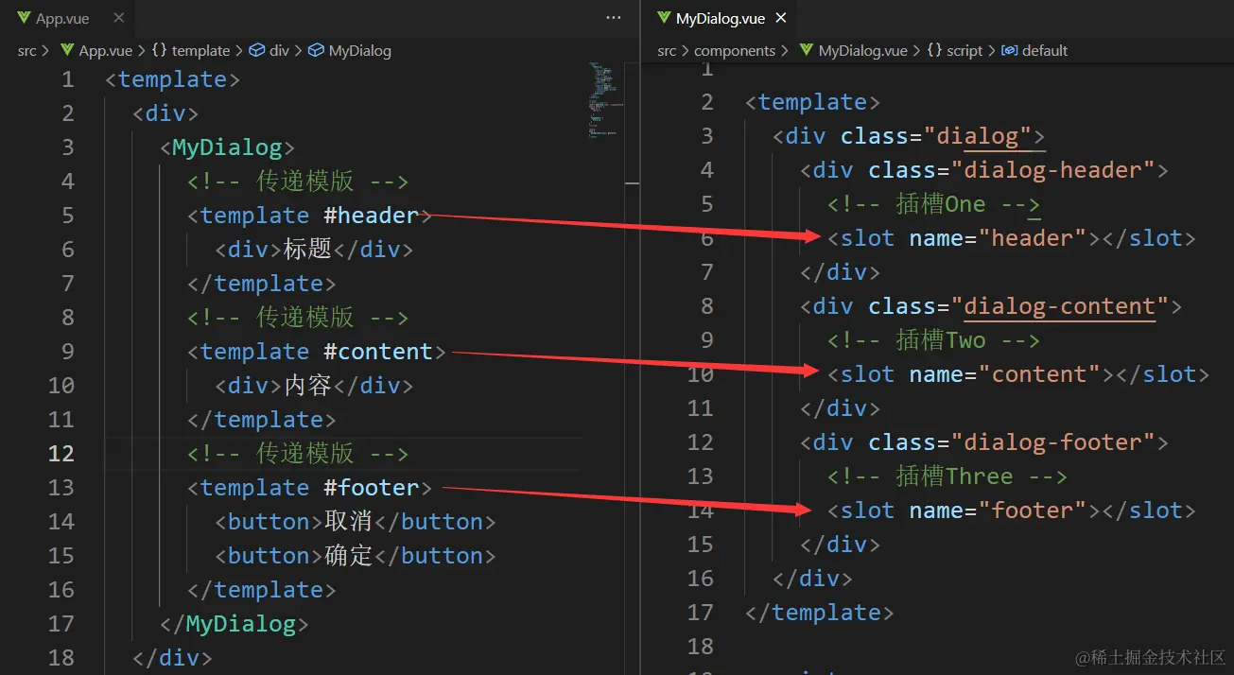Click src breadcrumb in the App.vue pane
Image resolution: width=1234 pixels, height=675 pixels.
[x=27, y=51]
